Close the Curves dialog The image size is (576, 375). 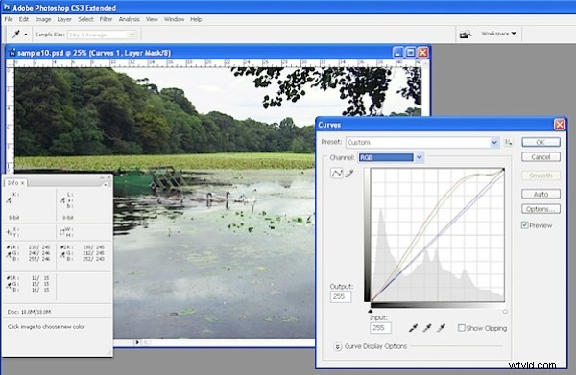pos(560,125)
